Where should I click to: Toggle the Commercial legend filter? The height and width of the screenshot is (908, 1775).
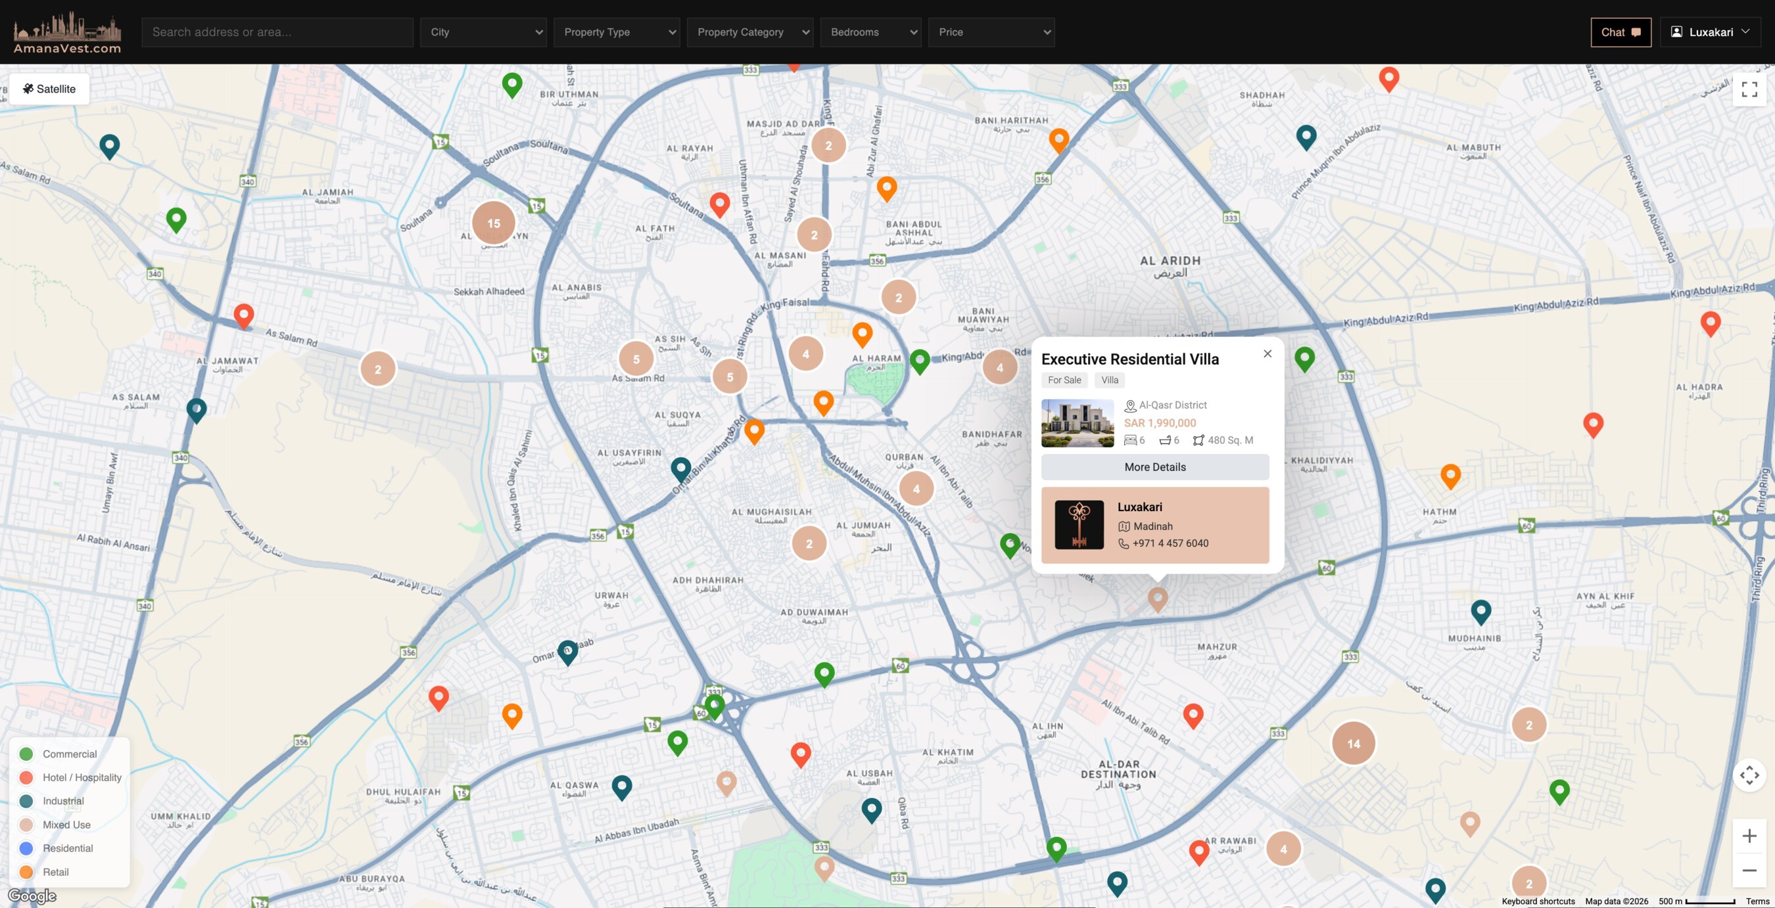(69, 754)
